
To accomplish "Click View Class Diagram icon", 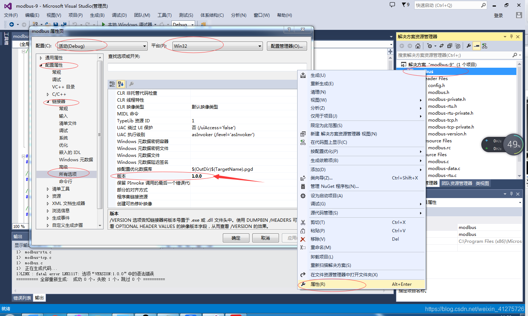I will (485, 46).
